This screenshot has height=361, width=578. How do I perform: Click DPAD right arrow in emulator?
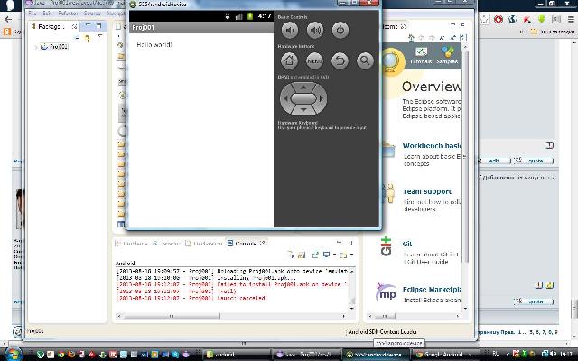322,98
